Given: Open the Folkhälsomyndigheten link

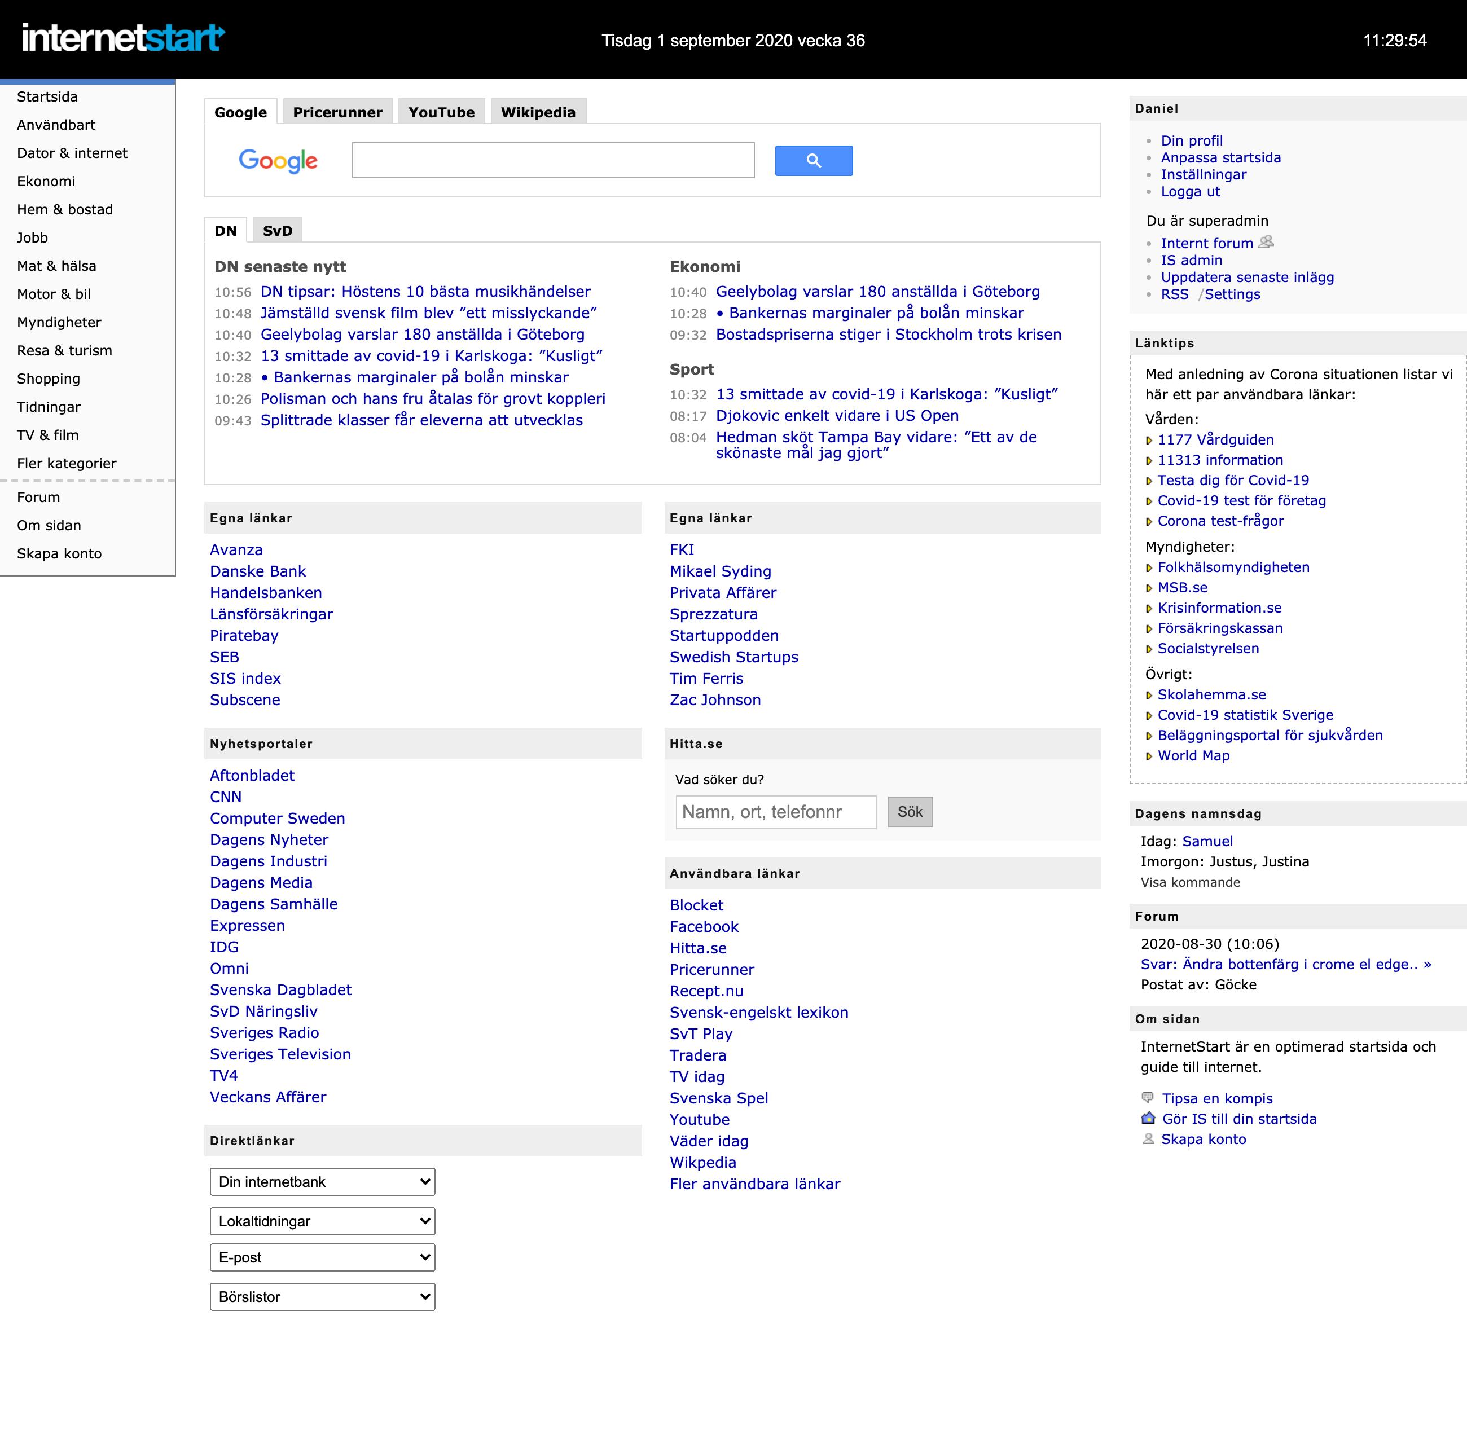Looking at the screenshot, I should pyautogui.click(x=1233, y=567).
